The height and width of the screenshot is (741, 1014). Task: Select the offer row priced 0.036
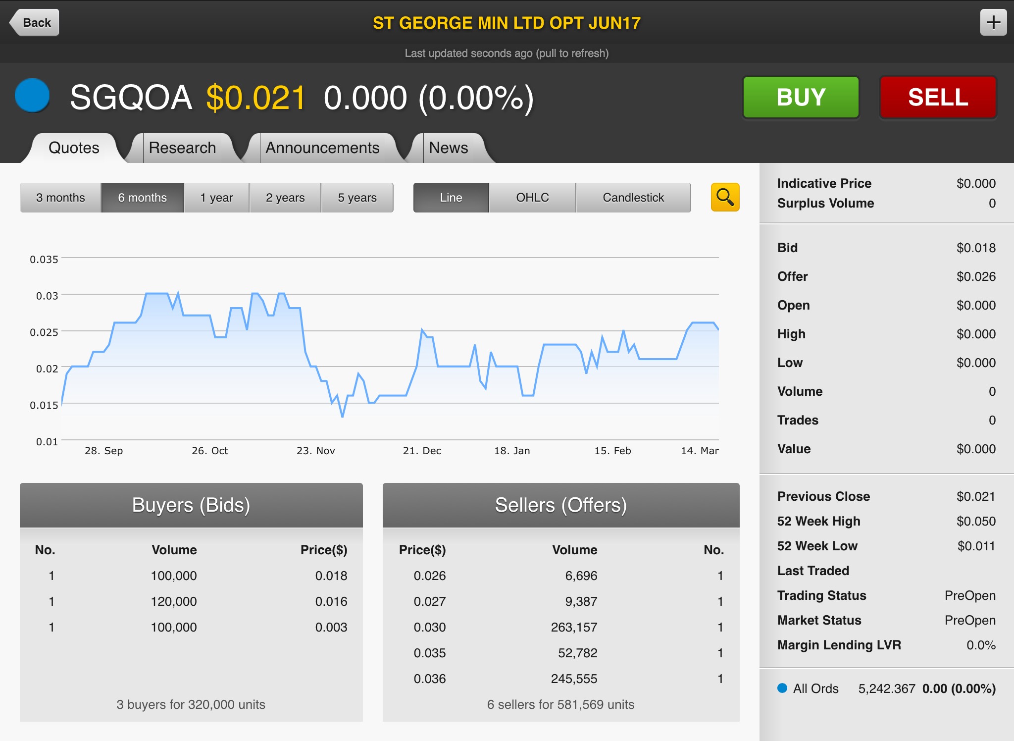(x=561, y=679)
